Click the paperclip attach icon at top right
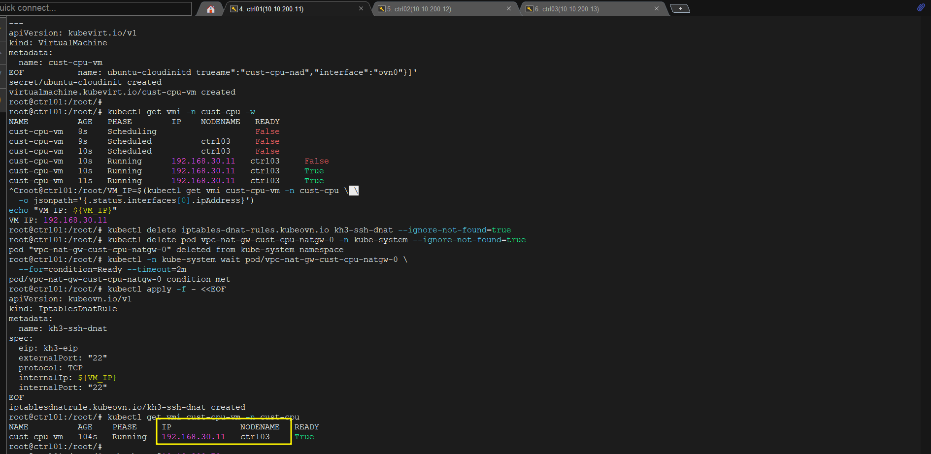931x454 pixels. [x=921, y=7]
